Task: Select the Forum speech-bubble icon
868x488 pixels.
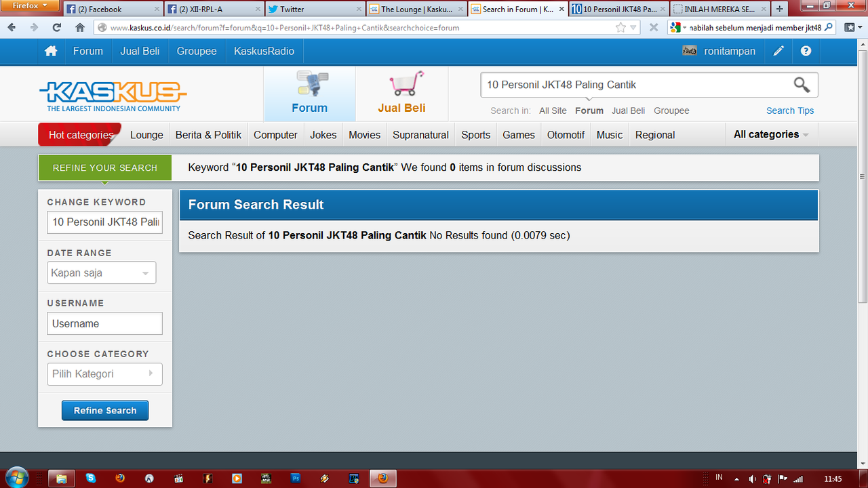Action: [312, 85]
